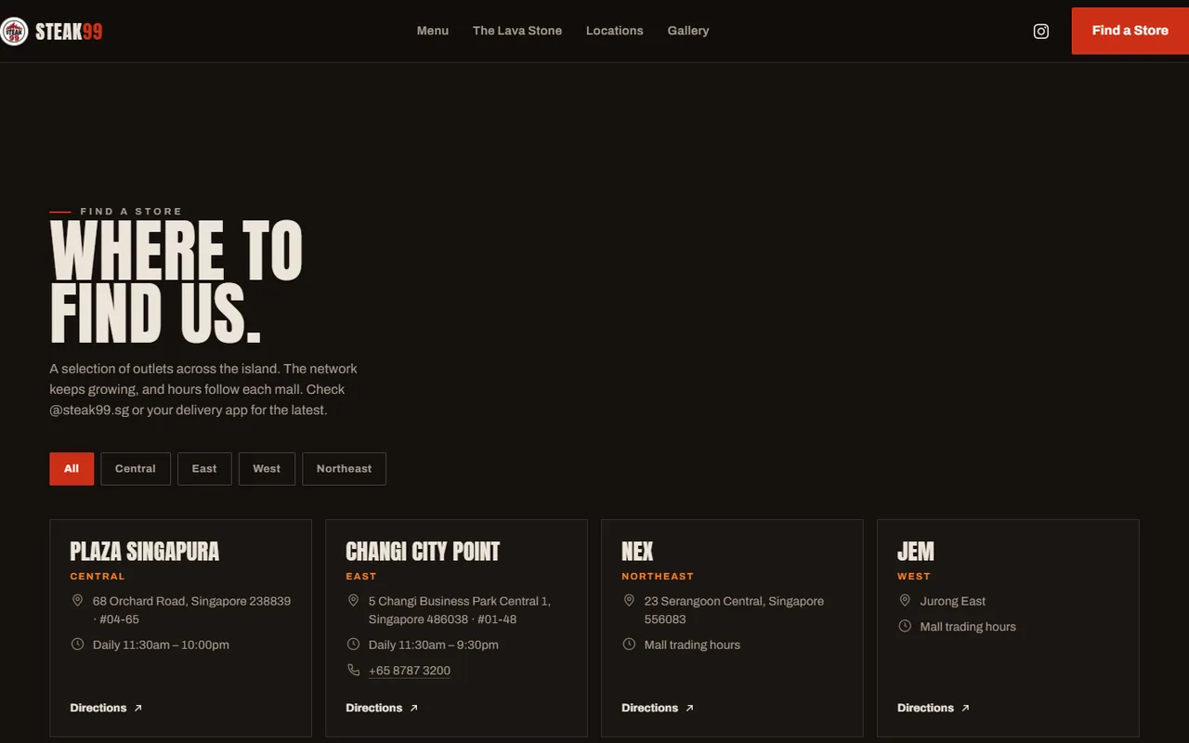The image size is (1189, 743).
Task: Filter outlets by East region
Action: pos(204,469)
